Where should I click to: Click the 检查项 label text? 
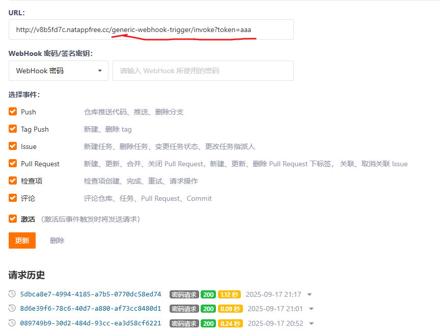(32, 181)
